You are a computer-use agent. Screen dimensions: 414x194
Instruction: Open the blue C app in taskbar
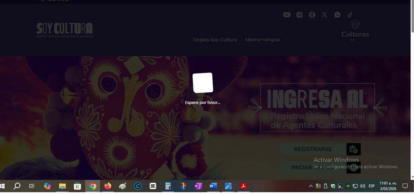coord(138,186)
